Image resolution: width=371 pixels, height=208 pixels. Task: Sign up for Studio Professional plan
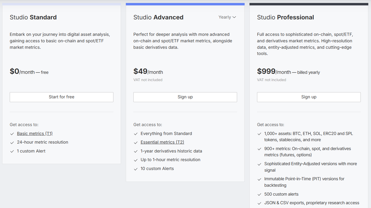click(309, 97)
